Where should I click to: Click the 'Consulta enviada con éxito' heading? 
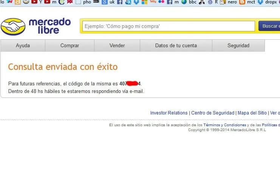[x=63, y=67]
